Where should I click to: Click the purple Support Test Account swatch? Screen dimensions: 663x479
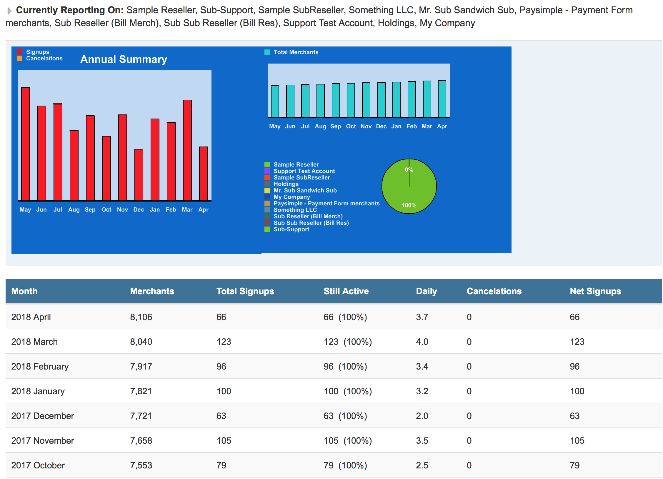pos(267,171)
